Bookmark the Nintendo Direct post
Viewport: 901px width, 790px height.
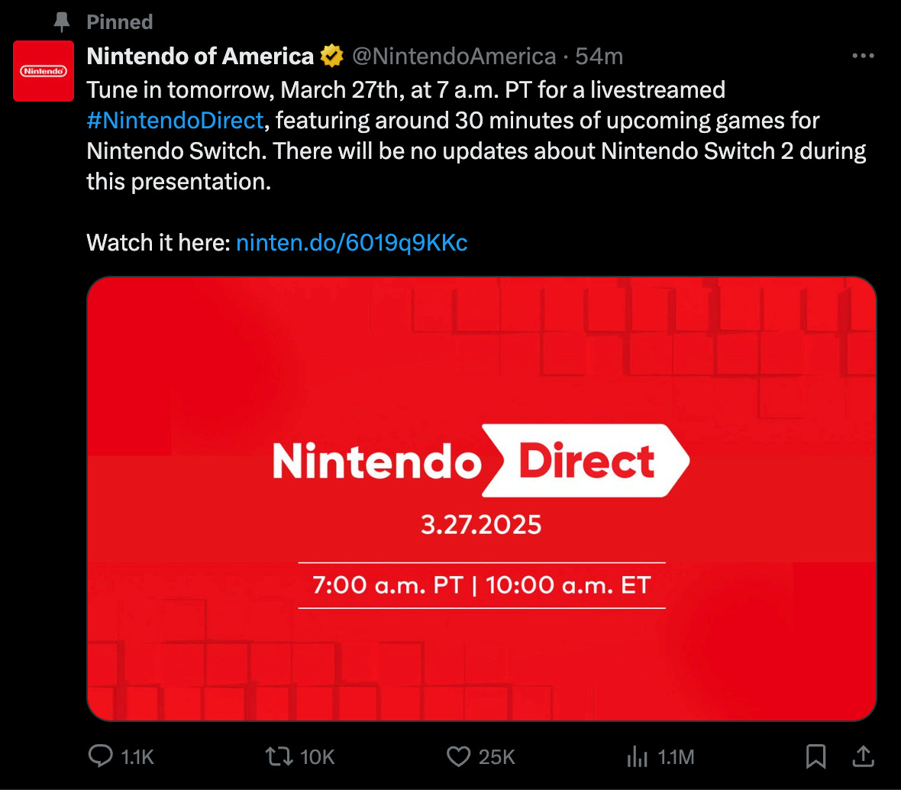(815, 757)
